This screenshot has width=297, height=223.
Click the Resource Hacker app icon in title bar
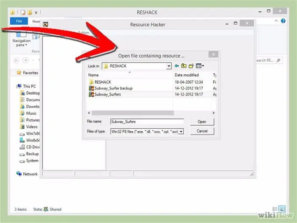click(x=45, y=24)
